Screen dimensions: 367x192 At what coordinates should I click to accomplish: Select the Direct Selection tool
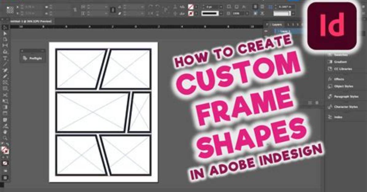5,34
